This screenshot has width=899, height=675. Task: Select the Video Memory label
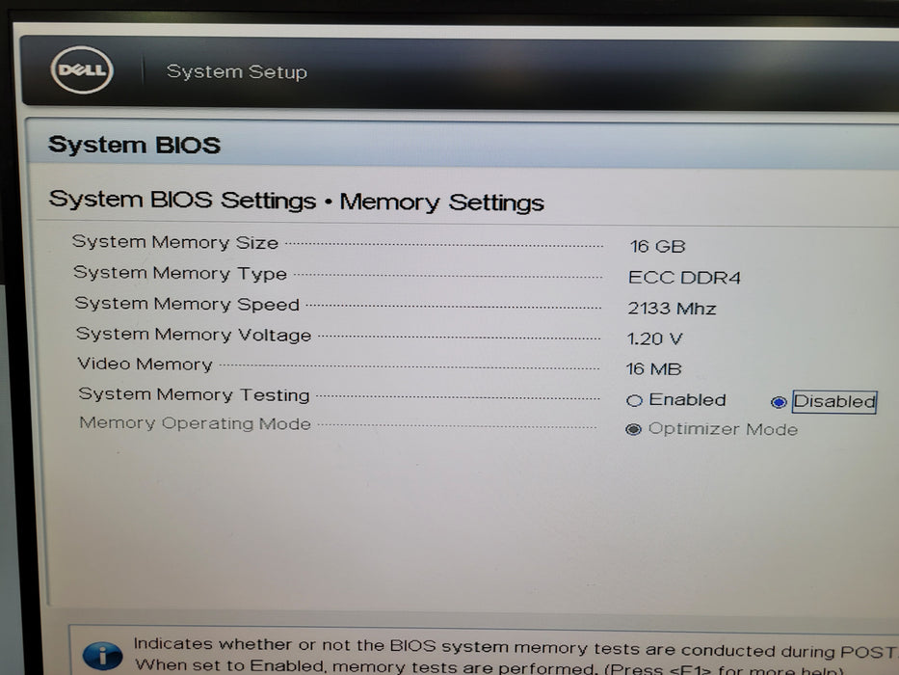coord(145,364)
